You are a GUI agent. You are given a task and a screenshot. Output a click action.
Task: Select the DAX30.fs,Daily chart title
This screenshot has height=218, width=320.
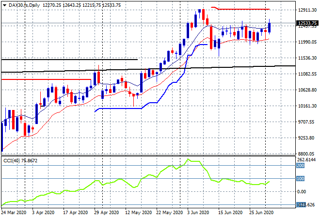24,5
